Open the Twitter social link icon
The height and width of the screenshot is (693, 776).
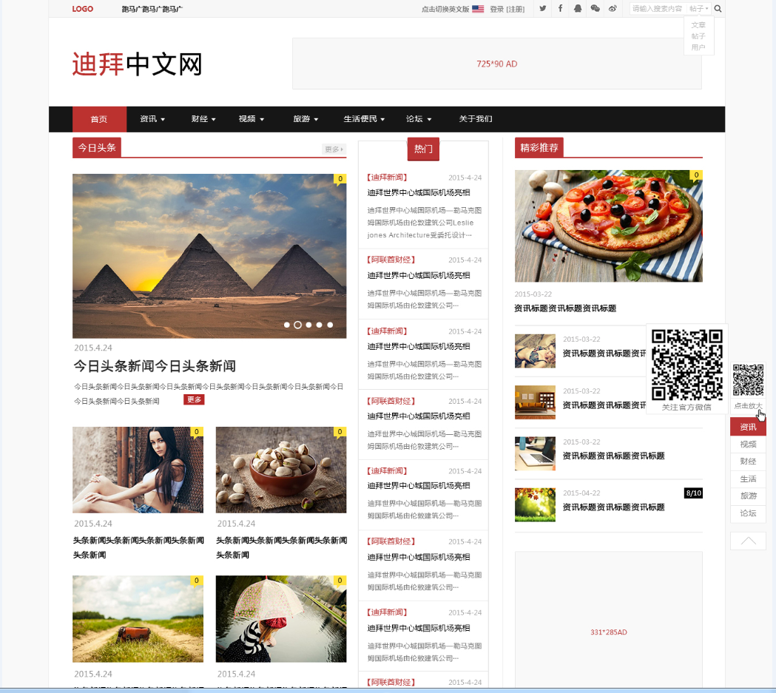pos(543,9)
